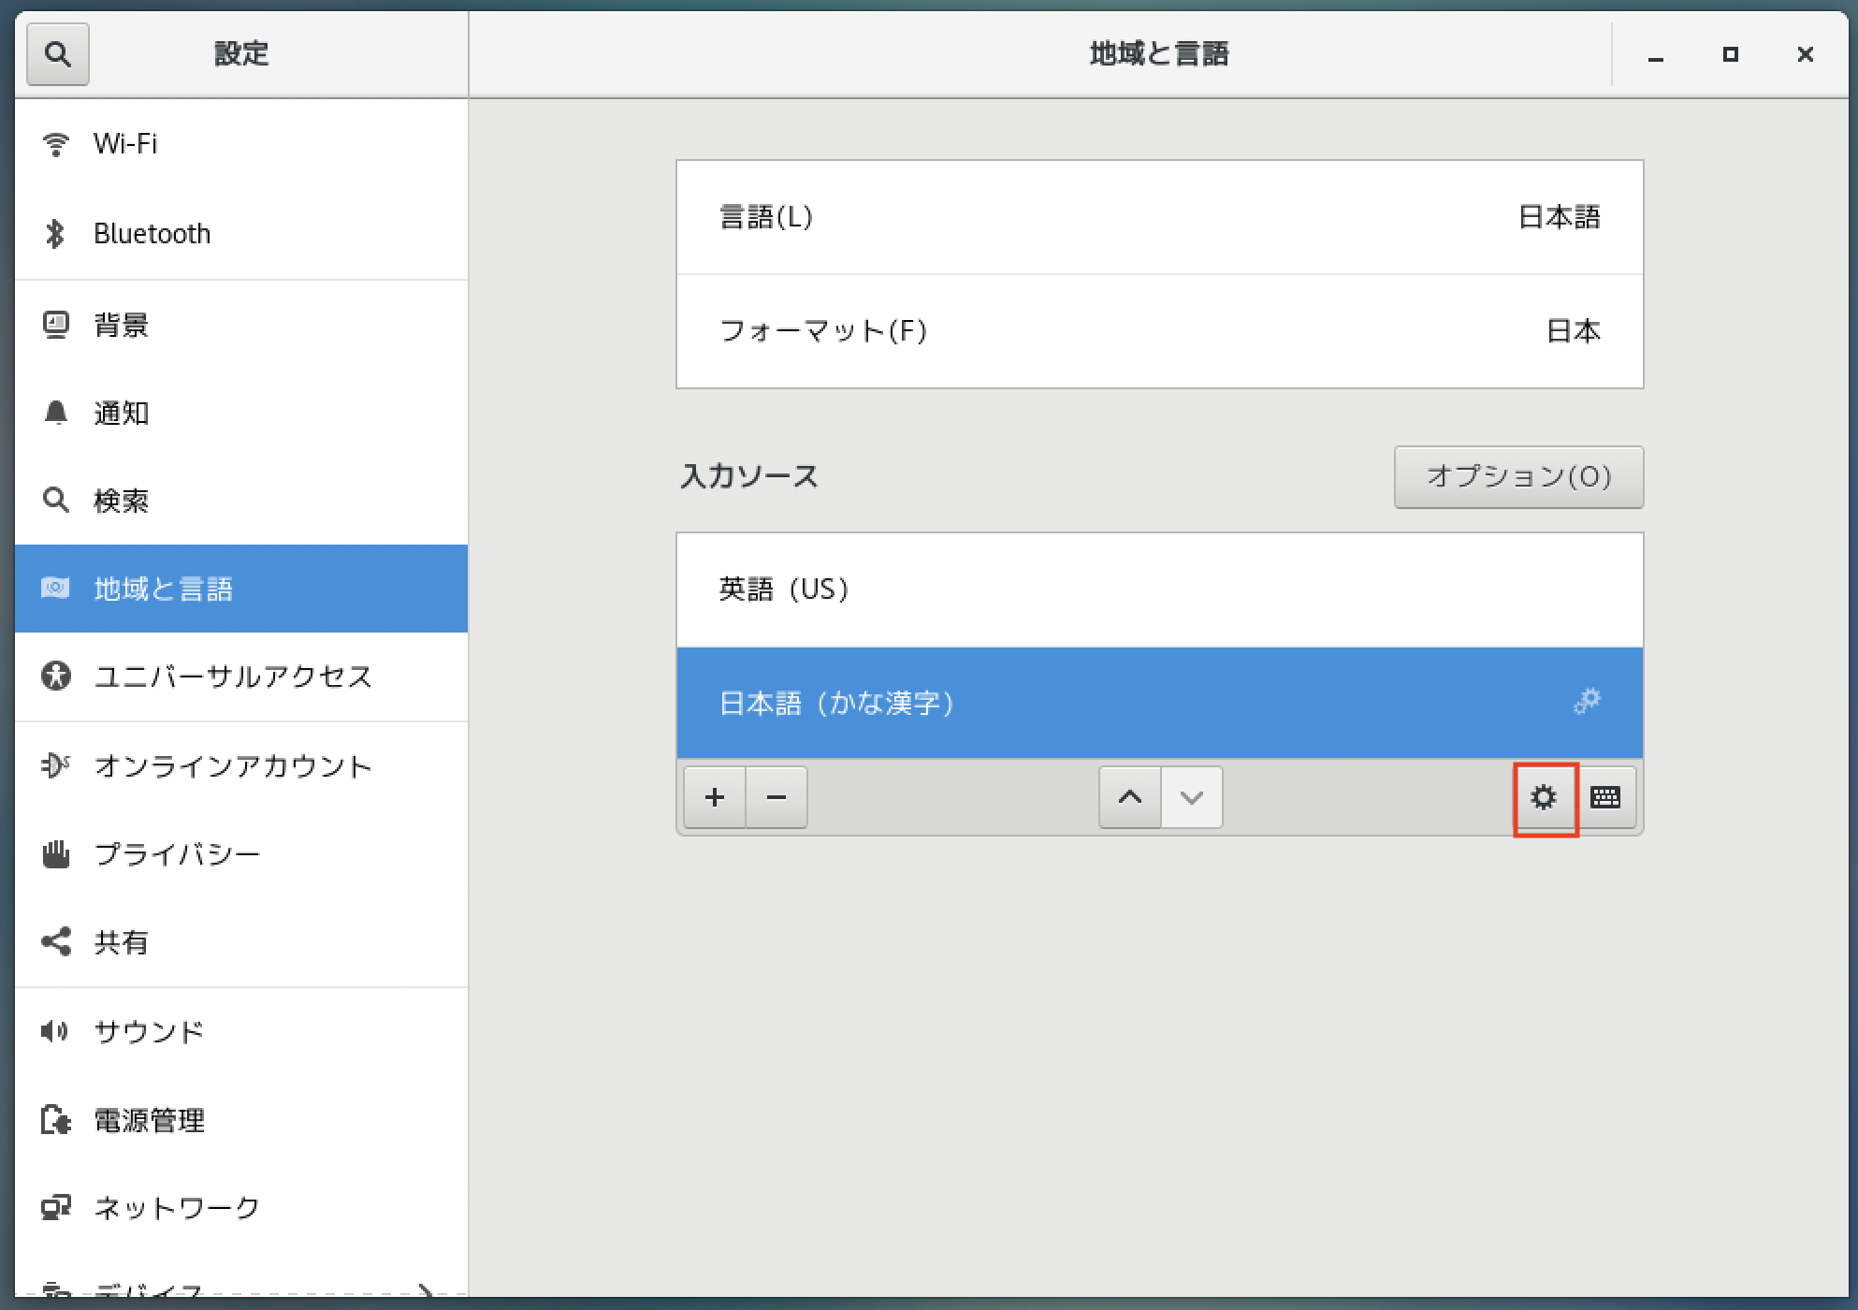Open the プライバシー settings section

176,852
